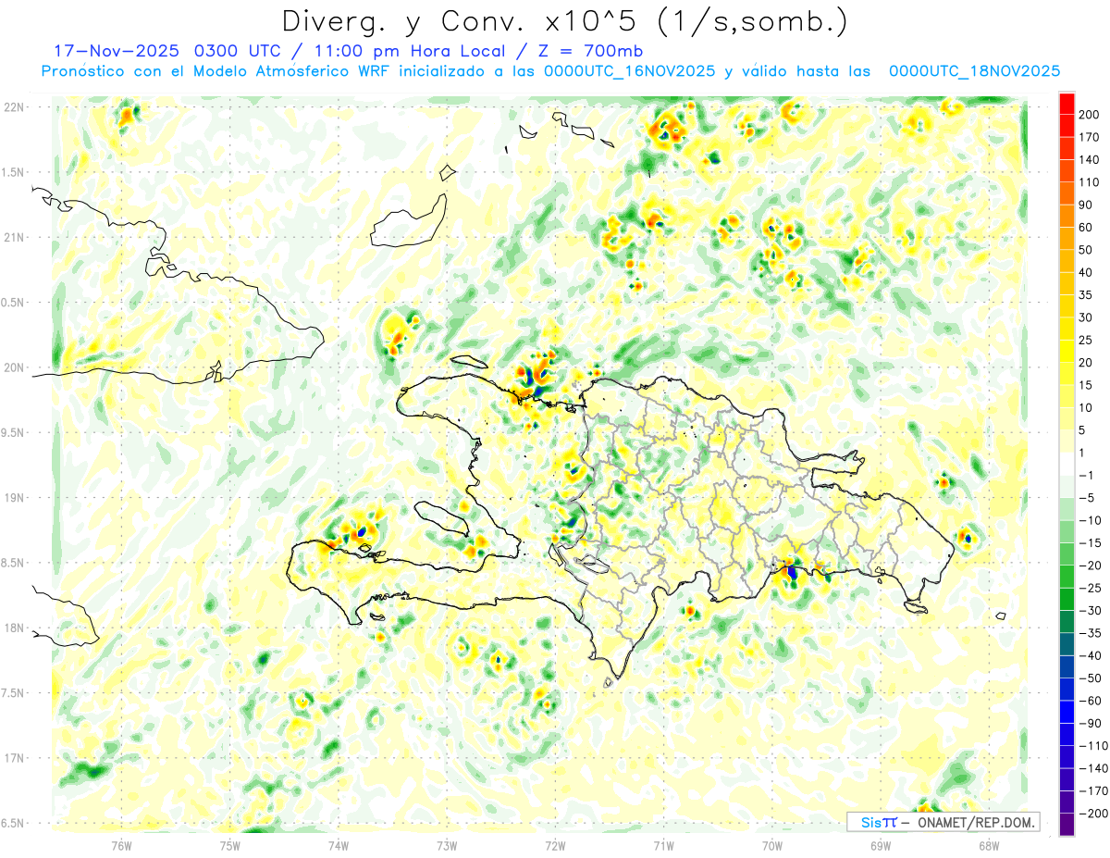Click the 76W longitude label
This screenshot has height=858, width=1110.
(121, 845)
